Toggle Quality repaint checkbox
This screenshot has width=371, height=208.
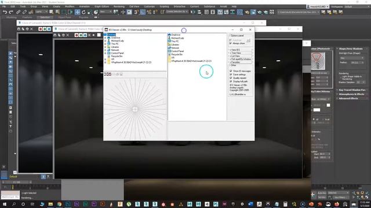[x=231, y=78]
